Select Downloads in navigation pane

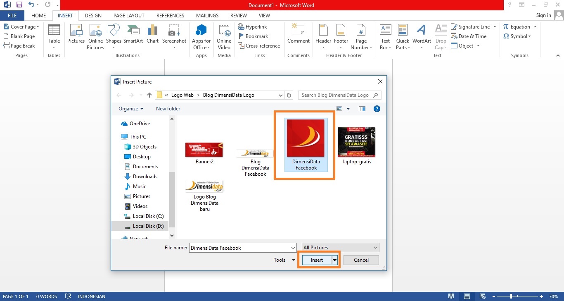coord(141,177)
